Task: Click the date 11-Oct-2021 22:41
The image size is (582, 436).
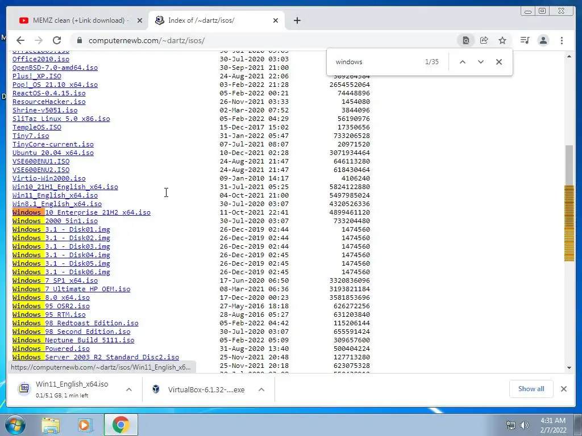Action: point(254,212)
